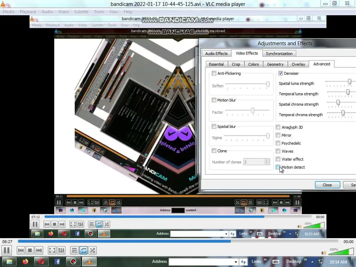Open the Playback menu in top menu bar

(x=28, y=12)
